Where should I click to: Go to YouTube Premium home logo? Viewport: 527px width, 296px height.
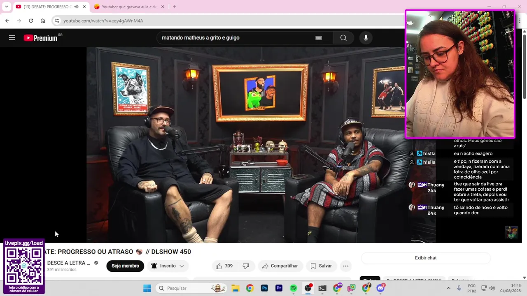[40, 38]
